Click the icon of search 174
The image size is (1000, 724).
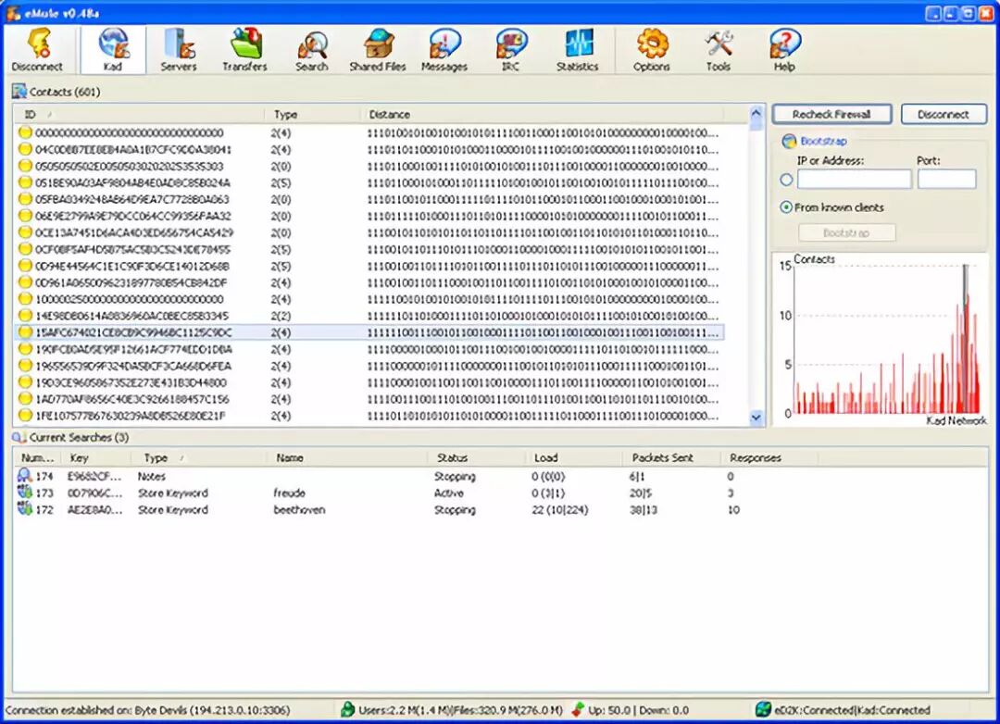pos(24,476)
